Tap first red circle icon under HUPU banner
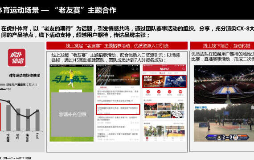 [x=148, y=92]
